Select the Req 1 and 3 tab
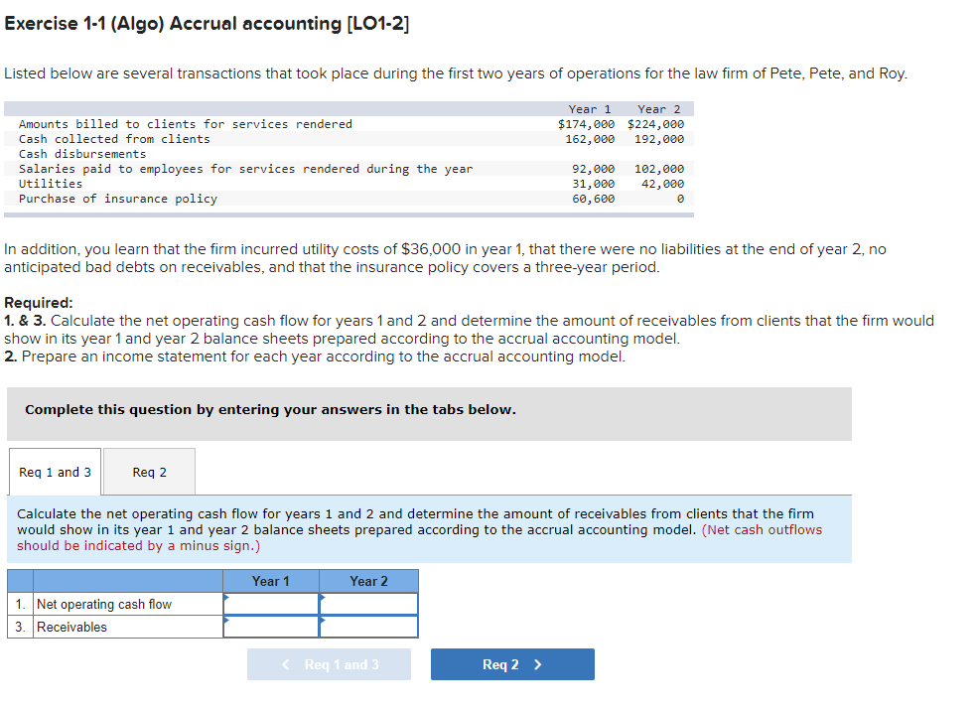The width and height of the screenshot is (977, 713). (55, 472)
